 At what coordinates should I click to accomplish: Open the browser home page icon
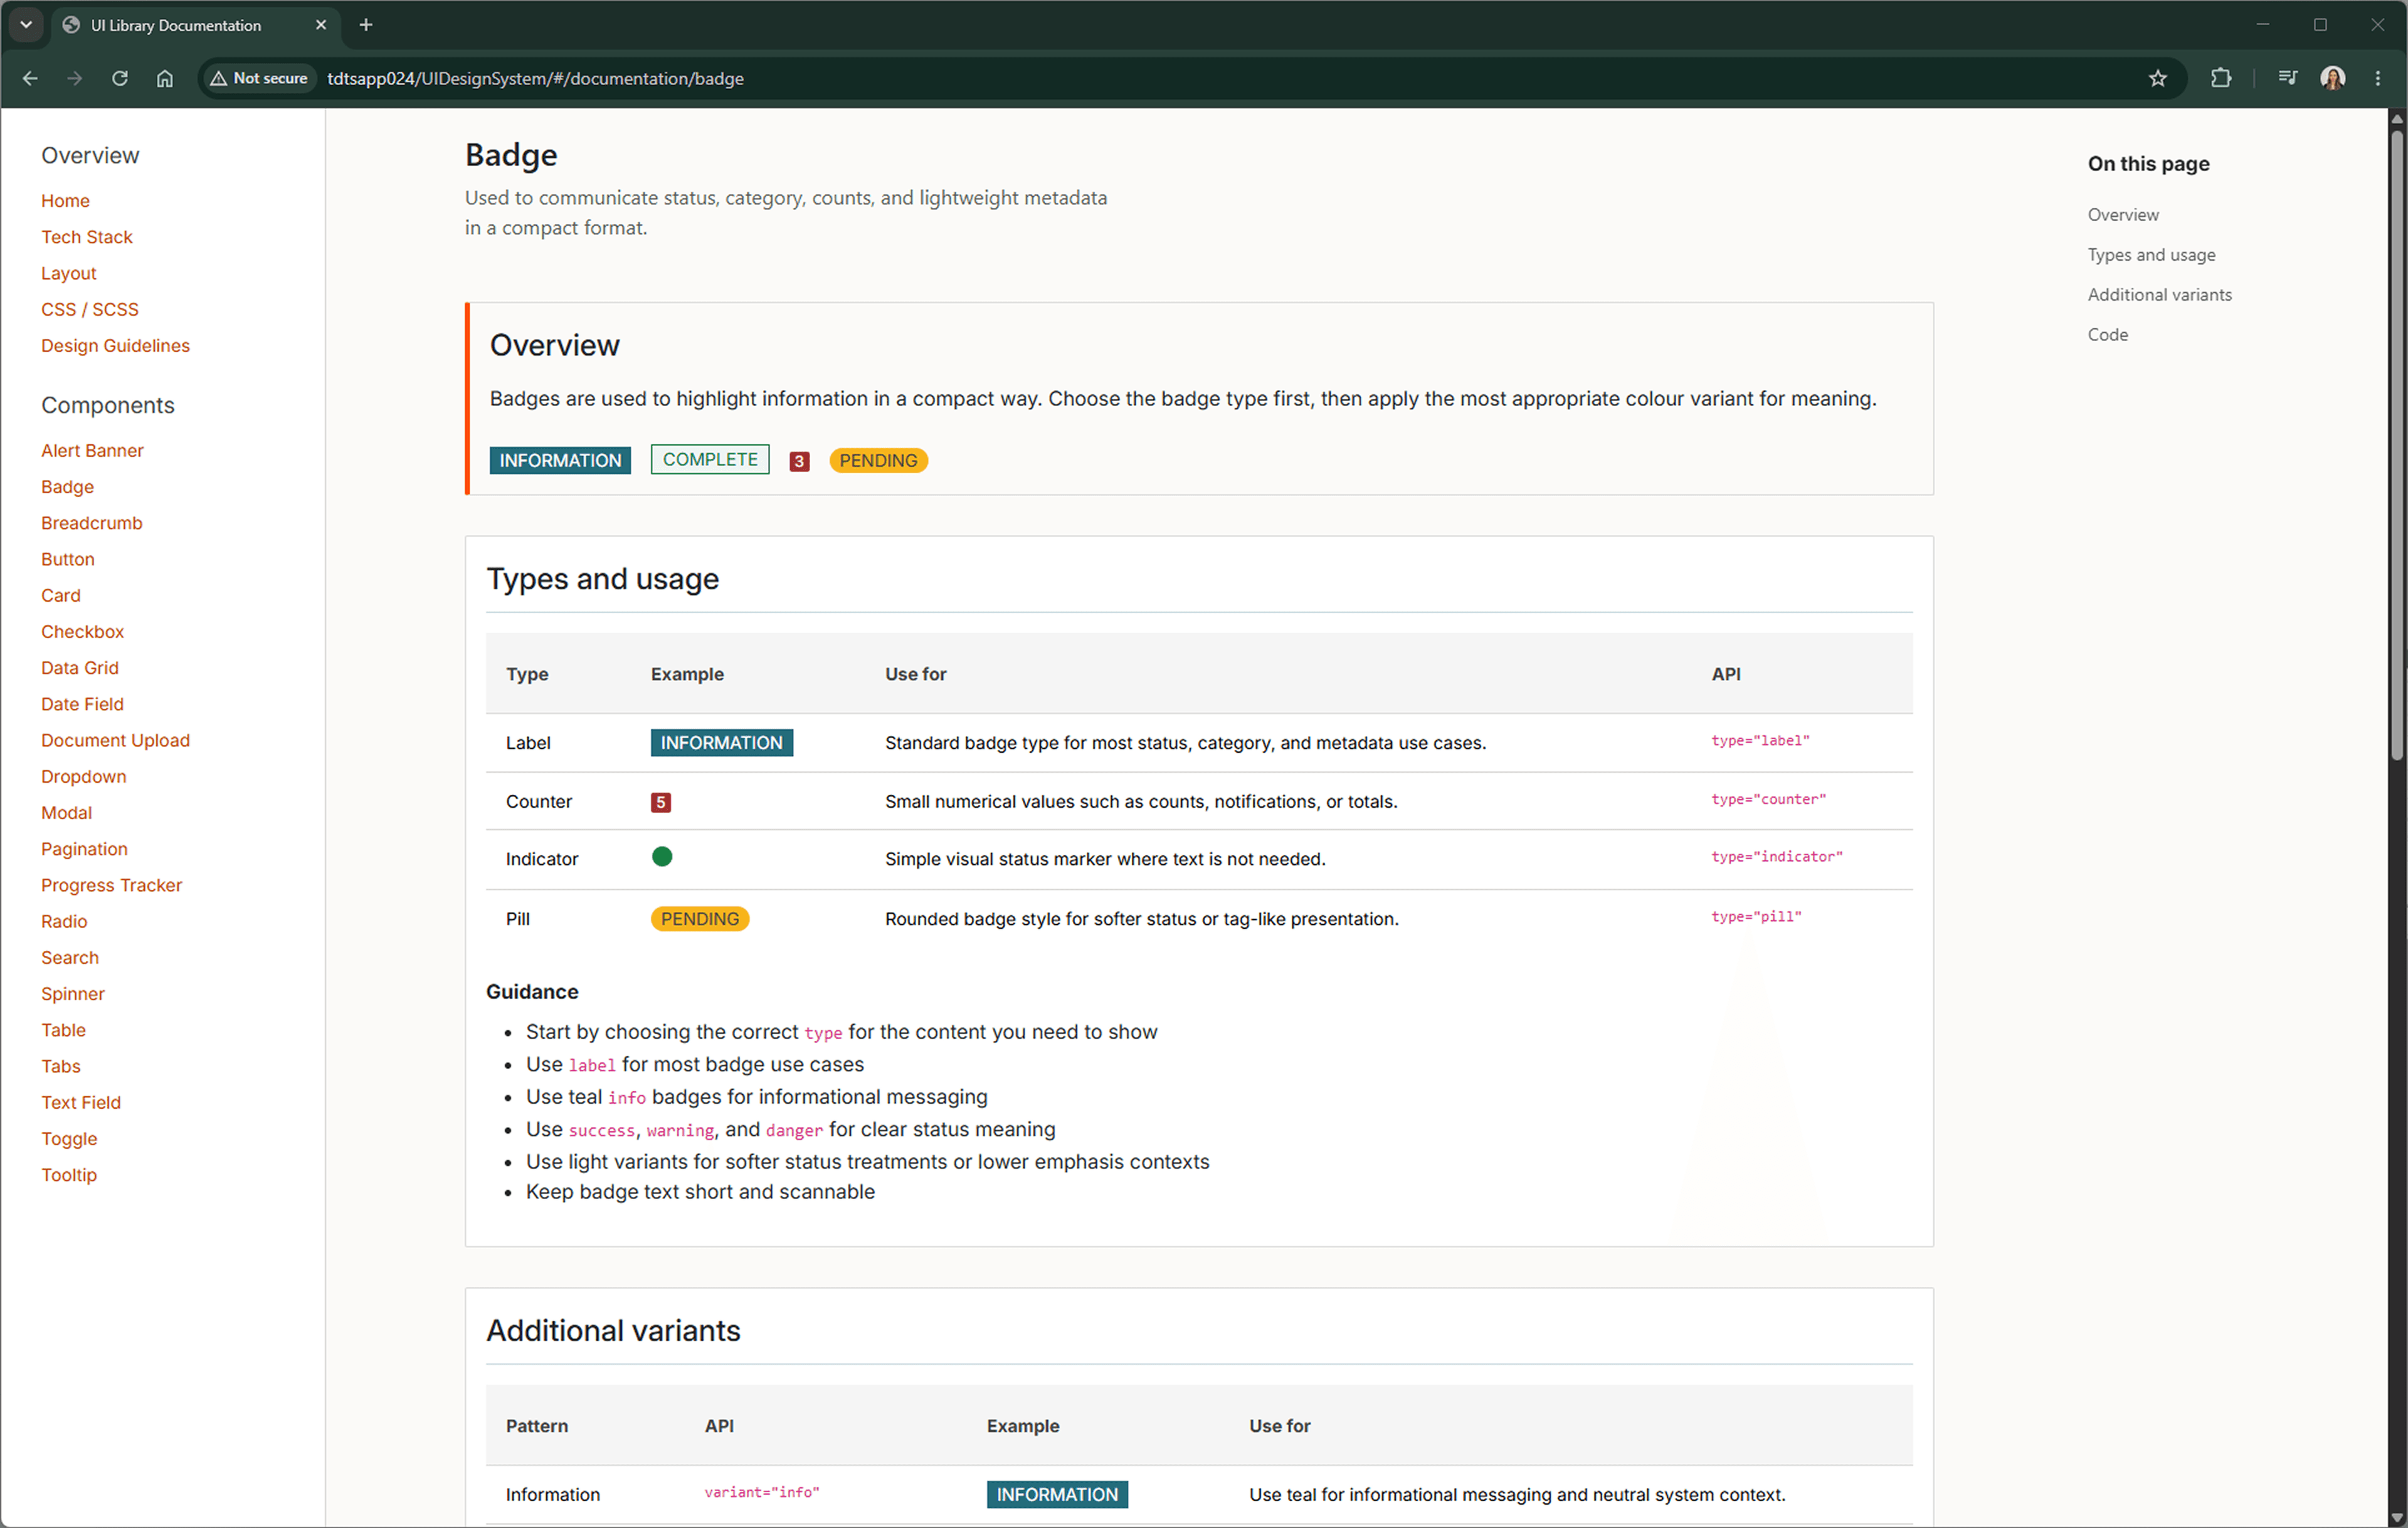coord(165,78)
